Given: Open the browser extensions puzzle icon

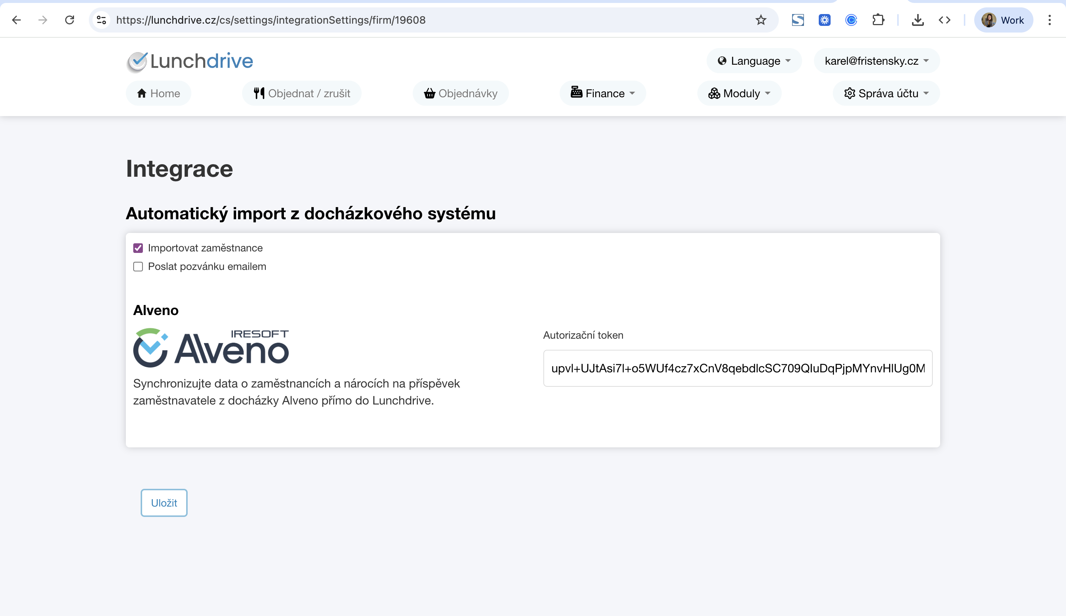Looking at the screenshot, I should point(878,20).
